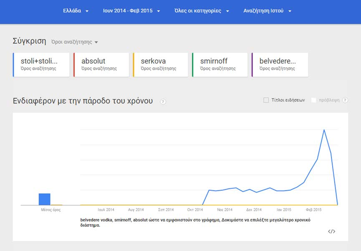Click the Μέσος όρος axis label

(50, 210)
